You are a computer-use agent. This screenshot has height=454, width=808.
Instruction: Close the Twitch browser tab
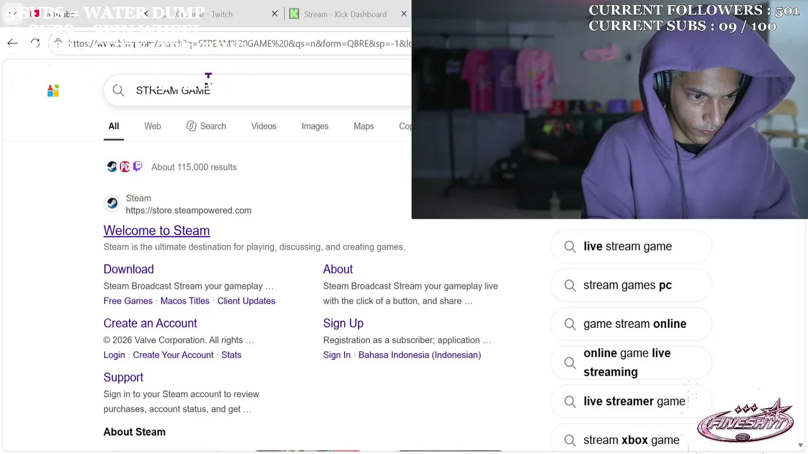click(275, 14)
